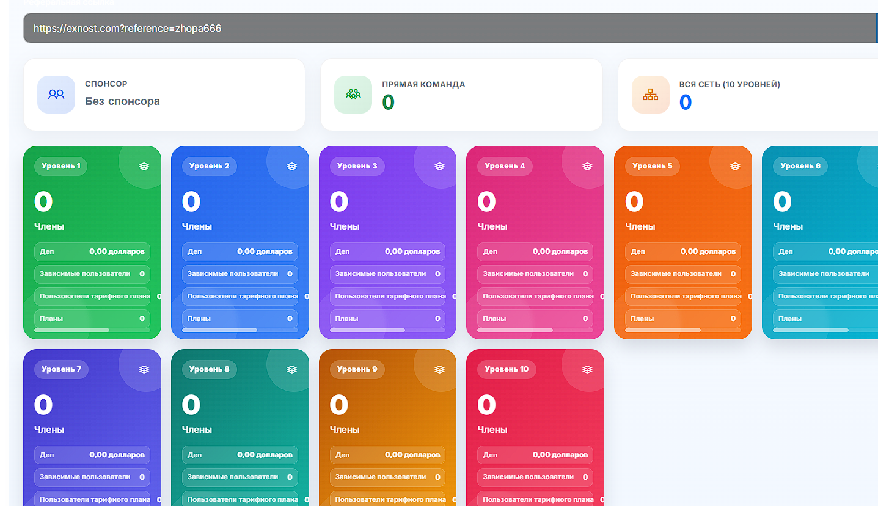Select the Уровень 2 badge
Image resolution: width=878 pixels, height=506 pixels.
(x=210, y=166)
